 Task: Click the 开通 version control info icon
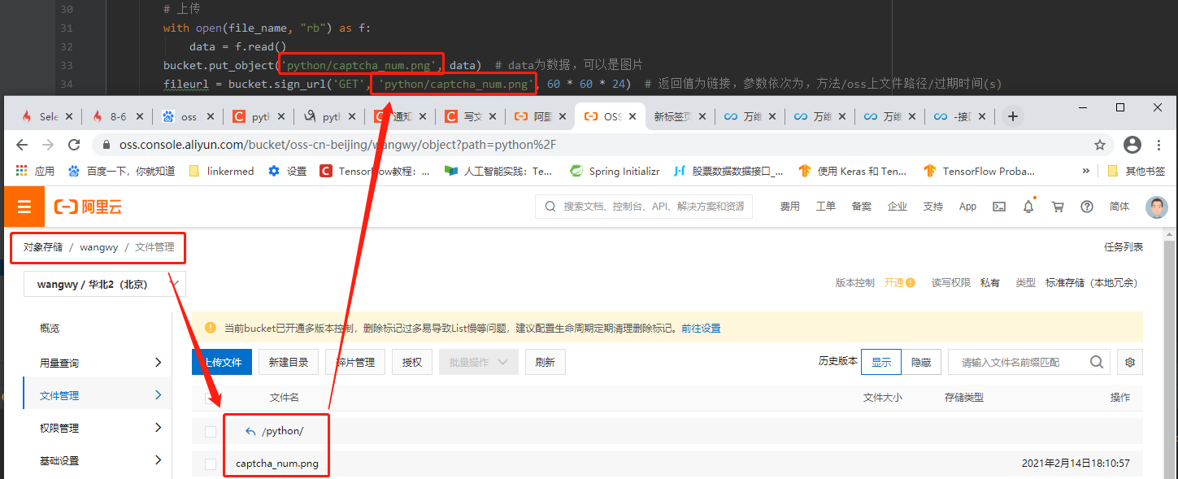pyautogui.click(x=911, y=283)
